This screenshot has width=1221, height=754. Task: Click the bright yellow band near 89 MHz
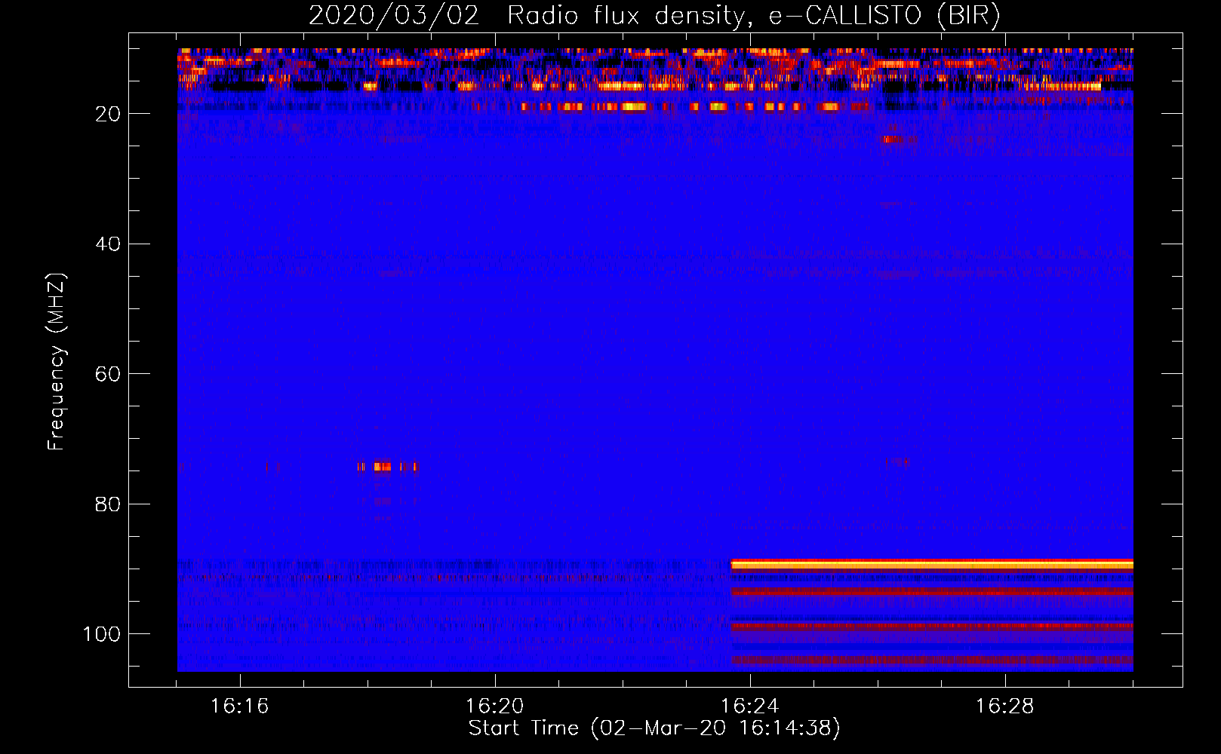coord(932,564)
